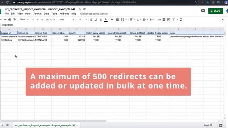Image resolution: width=228 pixels, height=128 pixels.
Task: Select the column A header
Action: [9, 29]
